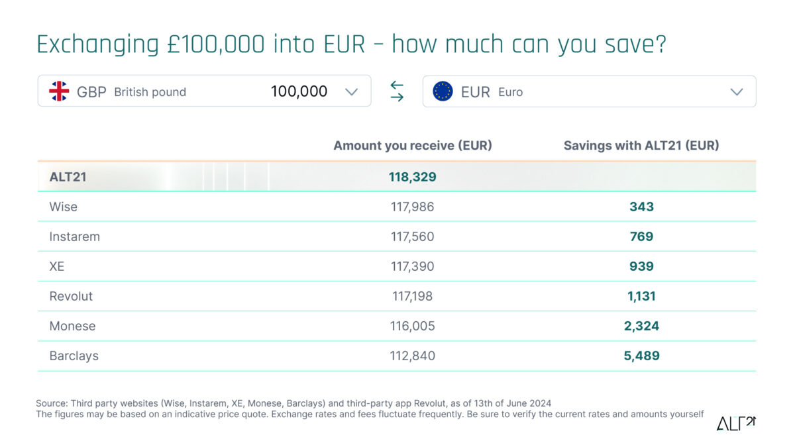Viewport: 795px width, 447px height.
Task: Click the currency swap arrows icon
Action: [397, 91]
